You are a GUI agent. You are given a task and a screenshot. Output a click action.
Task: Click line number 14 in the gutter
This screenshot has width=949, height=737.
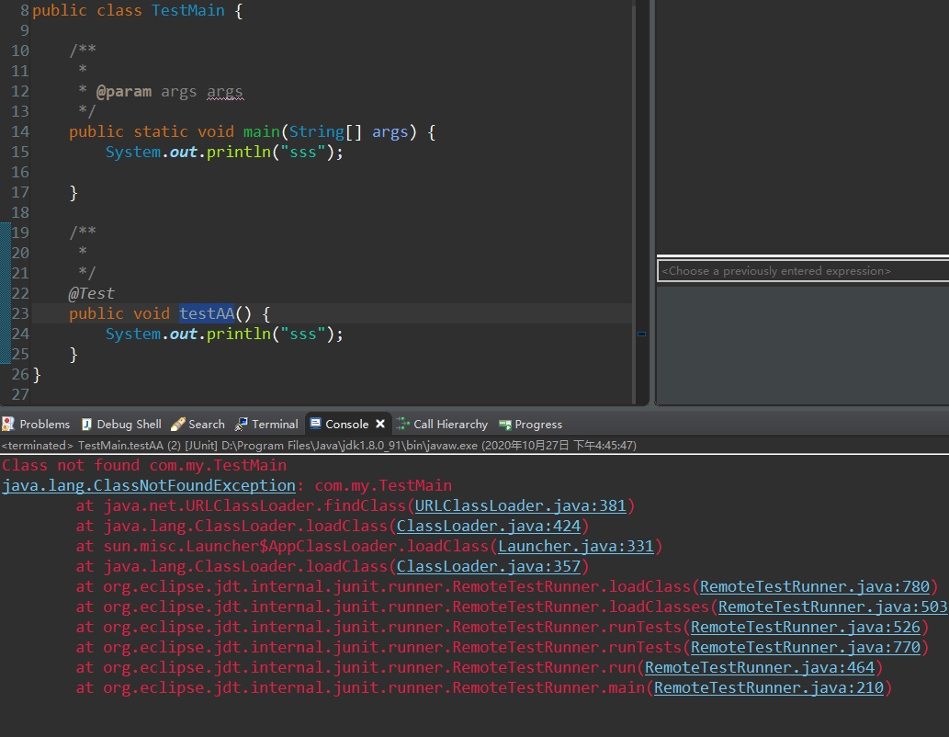[20, 132]
